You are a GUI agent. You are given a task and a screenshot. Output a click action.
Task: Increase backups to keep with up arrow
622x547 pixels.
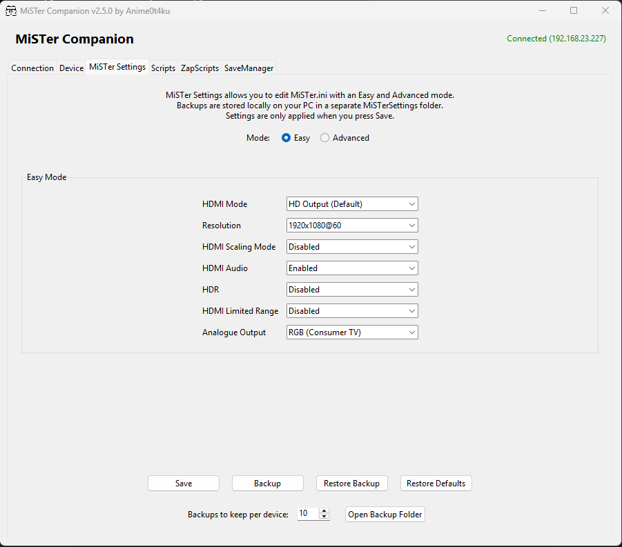324,511
